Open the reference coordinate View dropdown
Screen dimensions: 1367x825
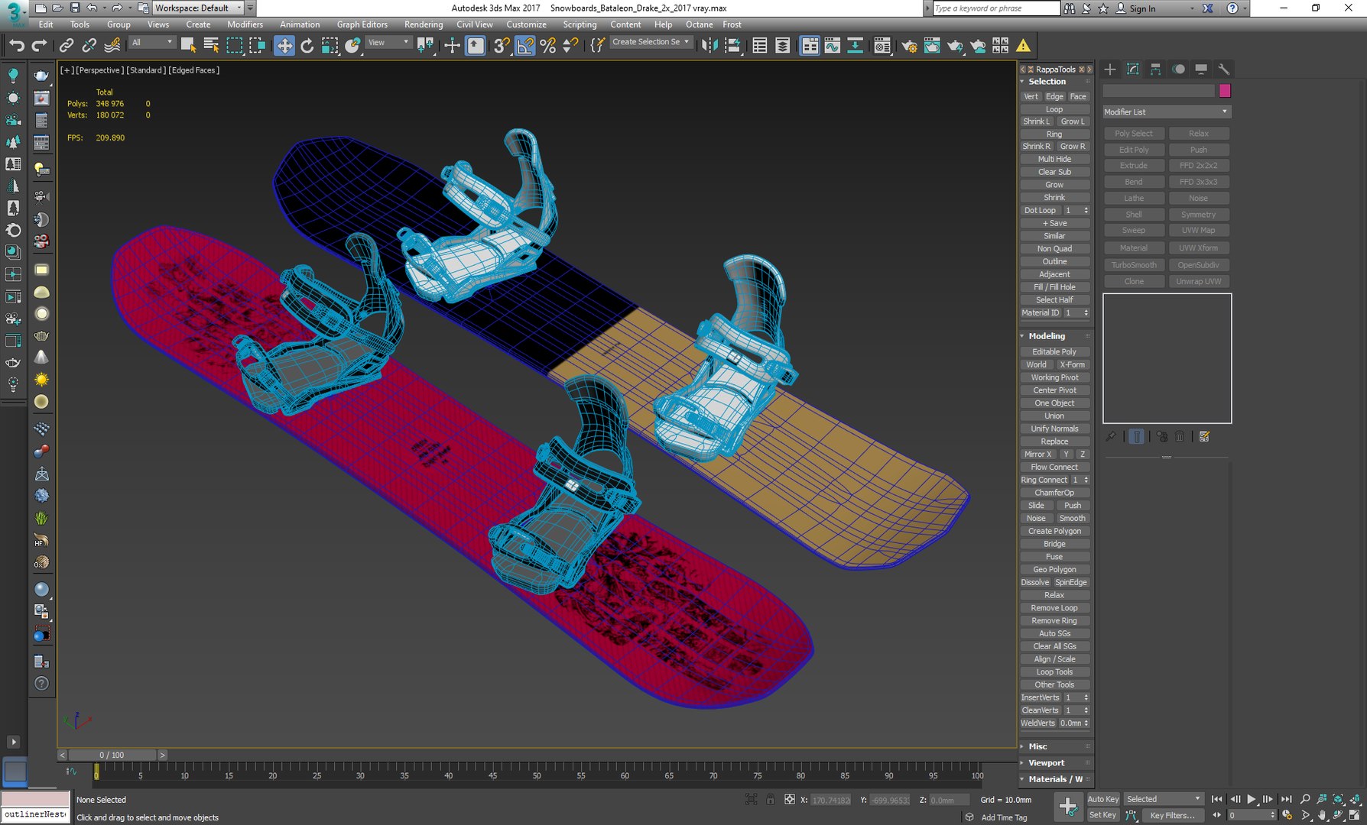point(388,43)
